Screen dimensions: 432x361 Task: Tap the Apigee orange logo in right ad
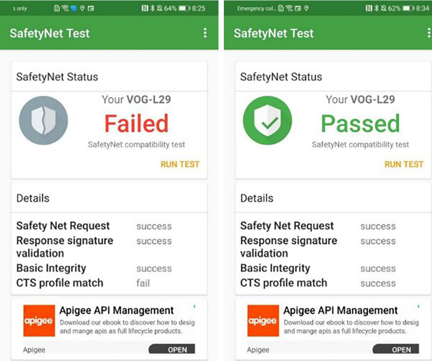pos(263,320)
